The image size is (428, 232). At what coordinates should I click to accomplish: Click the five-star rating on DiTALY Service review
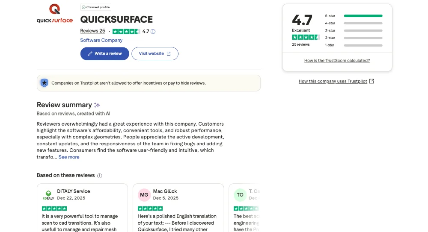54,209
